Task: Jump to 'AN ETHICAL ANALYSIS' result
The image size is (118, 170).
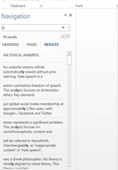Action: click(x=34, y=56)
